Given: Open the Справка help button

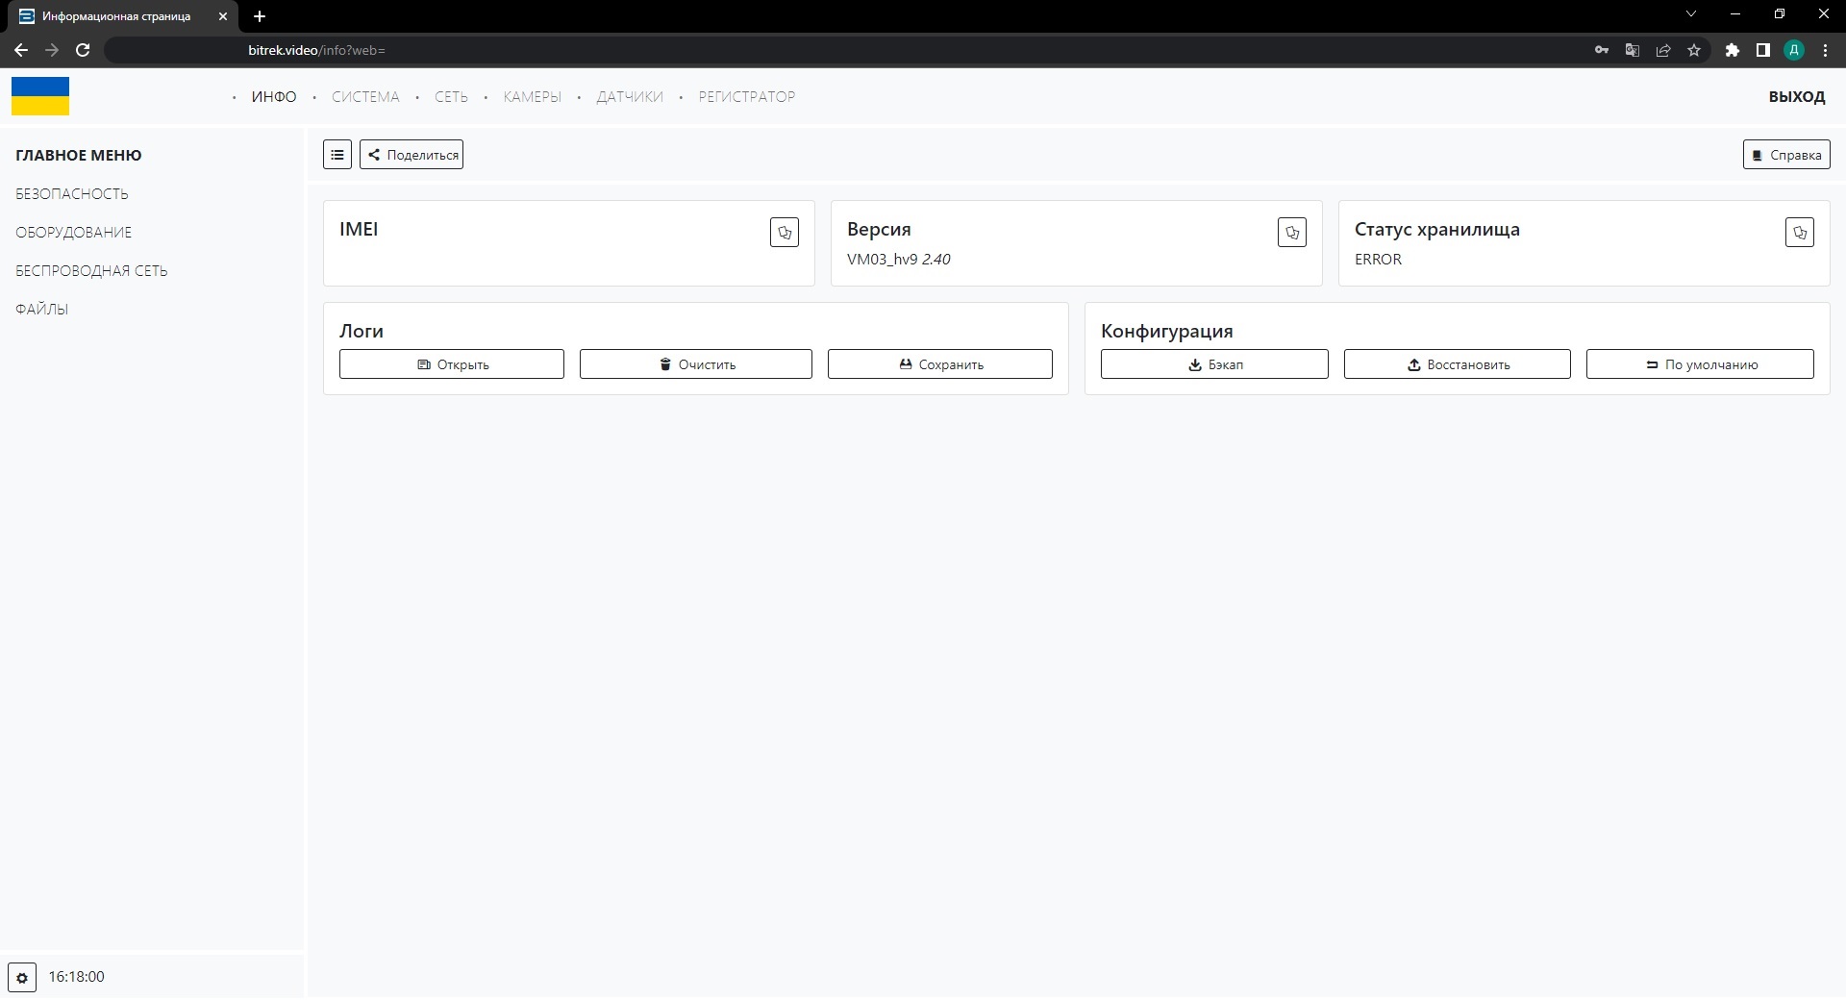Looking at the screenshot, I should tap(1785, 155).
